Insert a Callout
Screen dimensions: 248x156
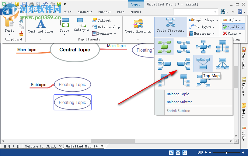pos(102,20)
